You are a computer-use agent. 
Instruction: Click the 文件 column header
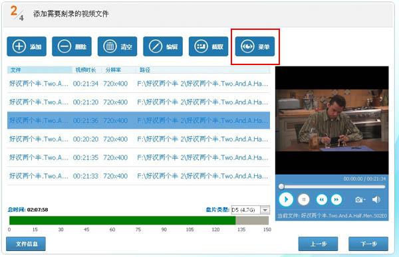coord(40,70)
